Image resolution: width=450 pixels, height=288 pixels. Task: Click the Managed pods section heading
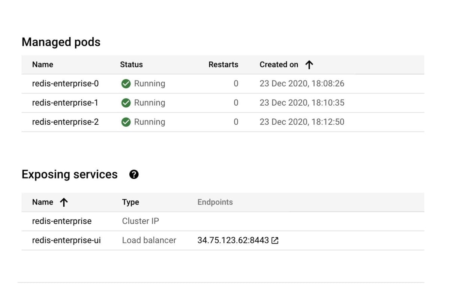click(61, 42)
